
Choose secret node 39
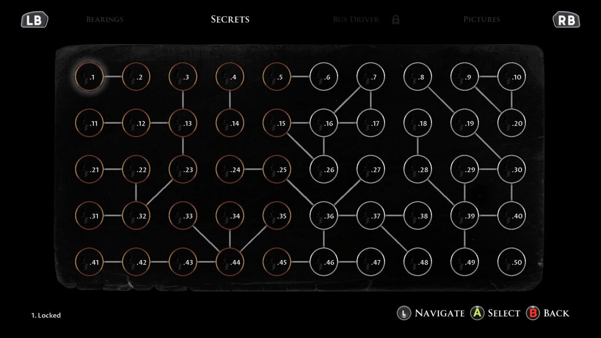[464, 216]
